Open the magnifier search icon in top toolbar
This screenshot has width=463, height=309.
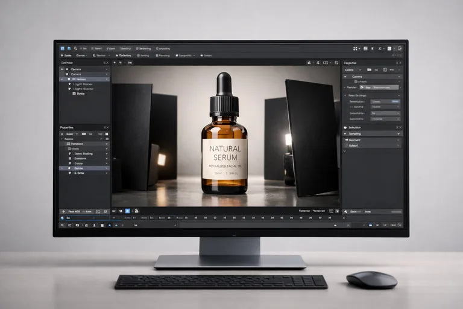pos(75,48)
